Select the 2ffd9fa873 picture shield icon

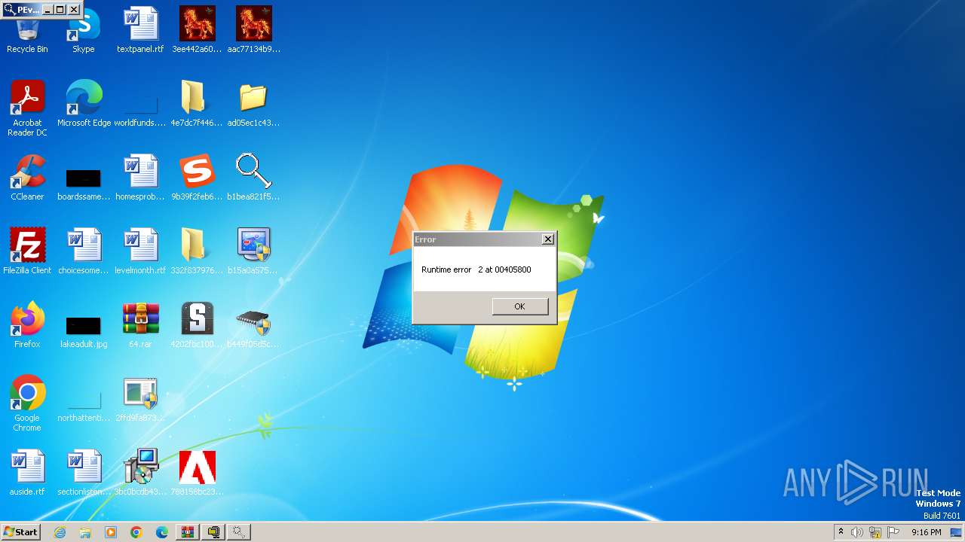click(x=140, y=400)
